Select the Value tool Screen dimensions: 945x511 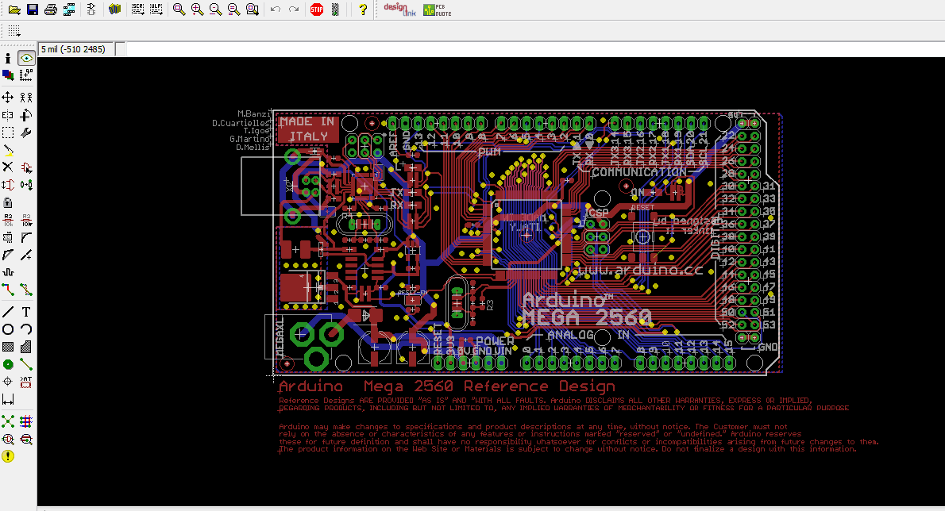26,220
